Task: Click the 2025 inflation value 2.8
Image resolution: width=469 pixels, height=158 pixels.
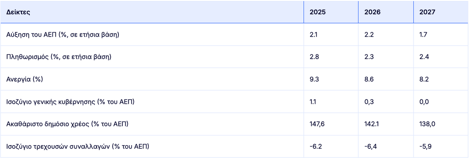Action: pos(314,57)
